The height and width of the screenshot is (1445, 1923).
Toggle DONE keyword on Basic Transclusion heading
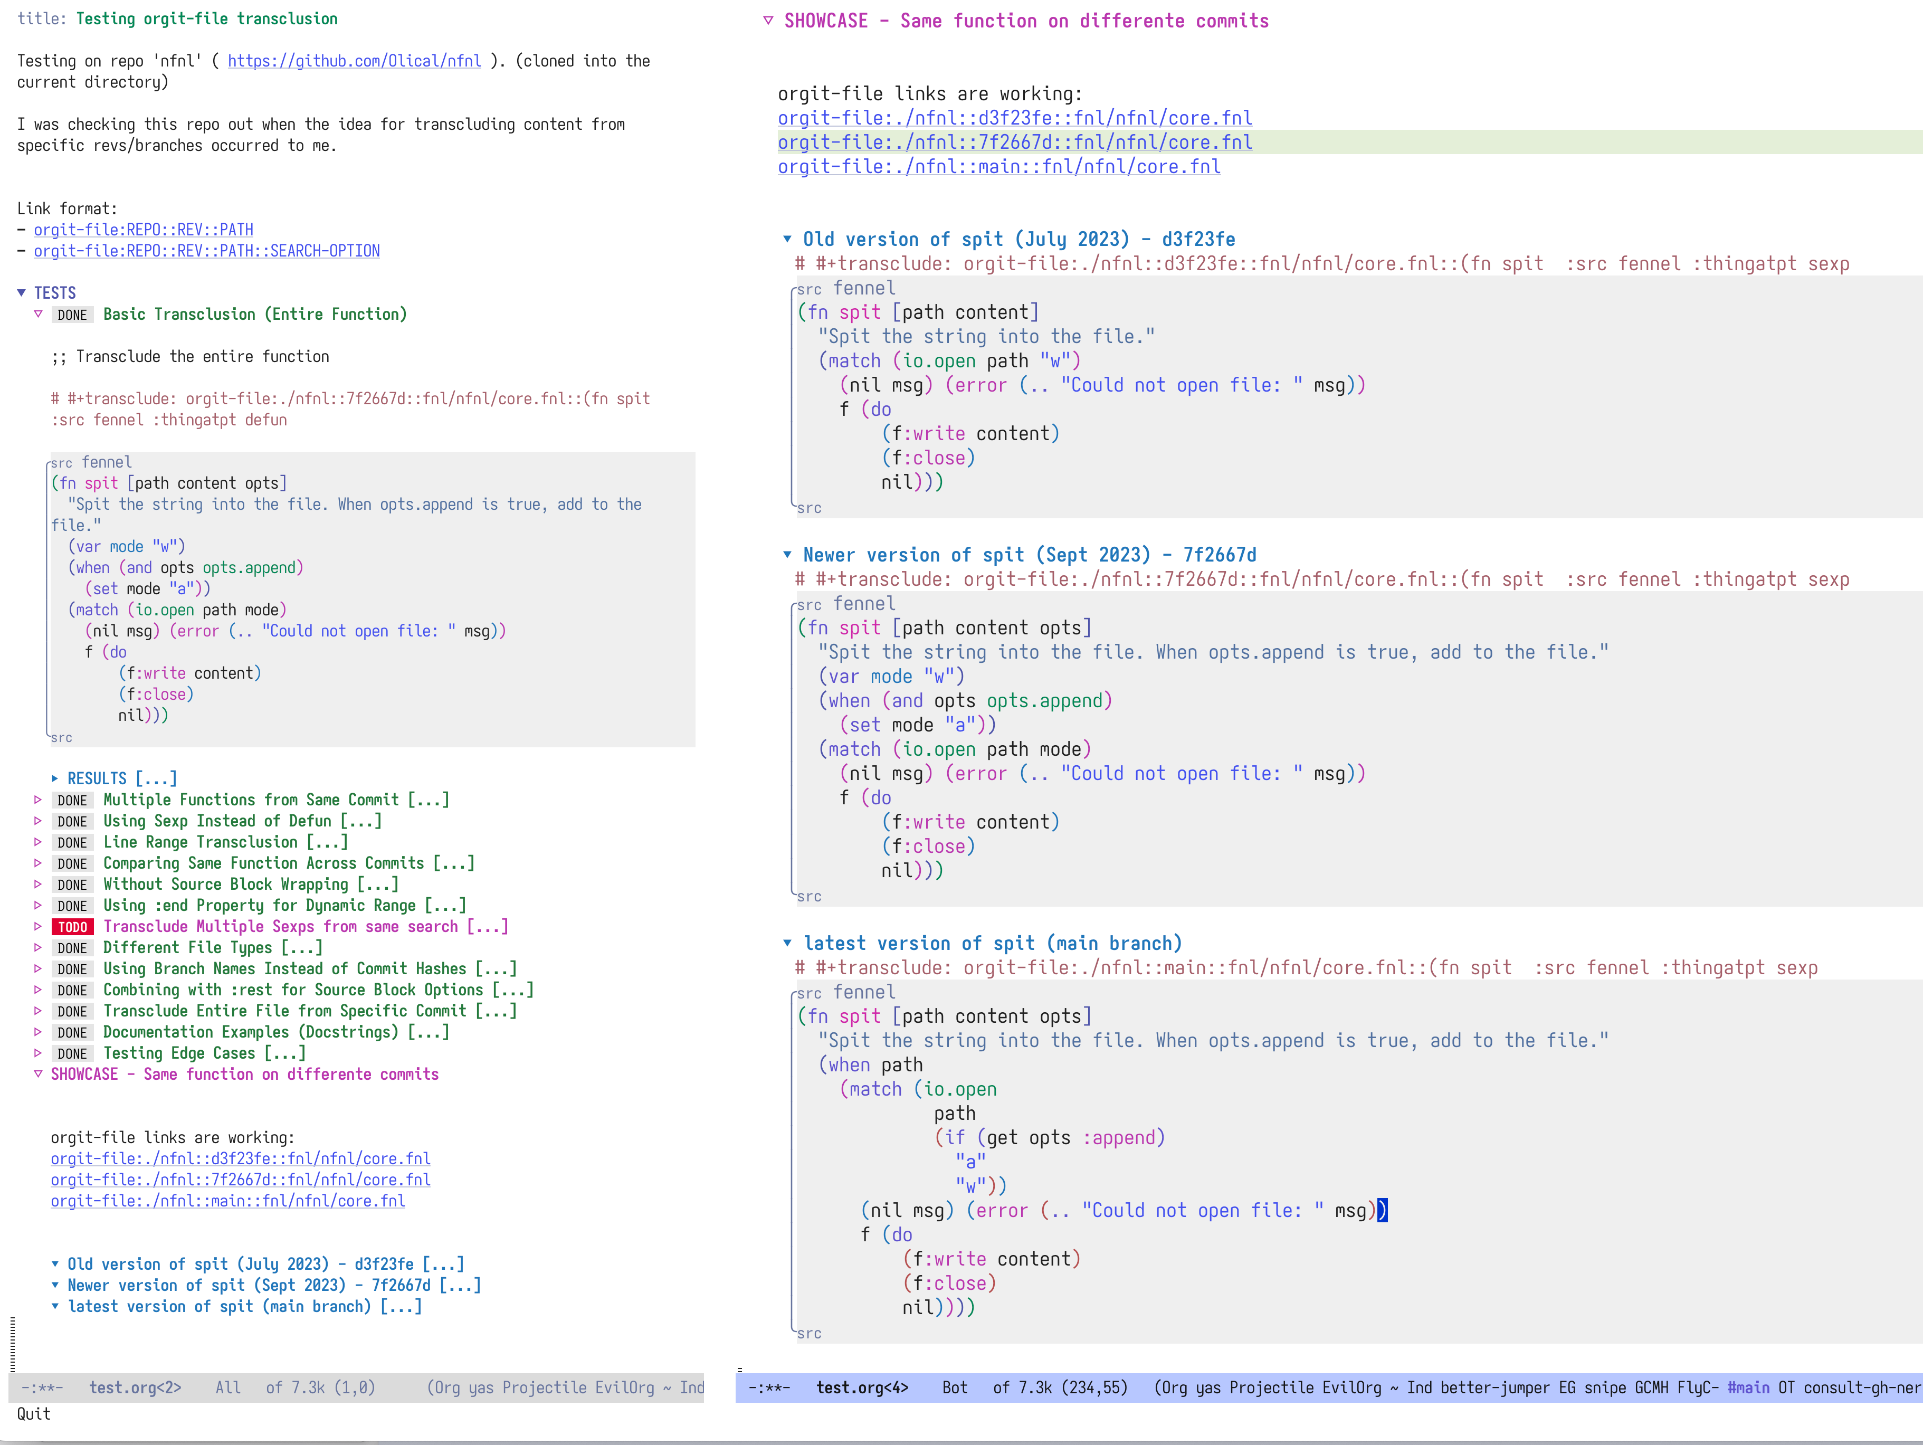[x=72, y=315]
